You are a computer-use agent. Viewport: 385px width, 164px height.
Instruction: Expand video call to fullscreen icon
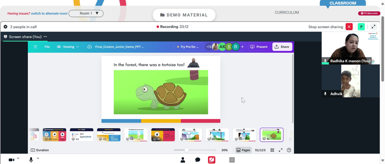tap(373, 27)
